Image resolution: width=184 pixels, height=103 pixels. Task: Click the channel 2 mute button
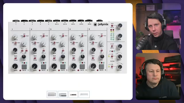click(43, 67)
